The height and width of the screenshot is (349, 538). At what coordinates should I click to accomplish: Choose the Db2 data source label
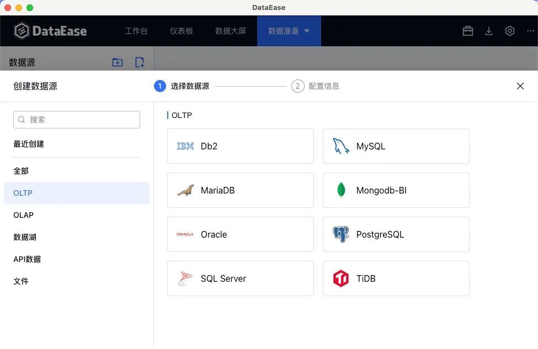tap(209, 147)
